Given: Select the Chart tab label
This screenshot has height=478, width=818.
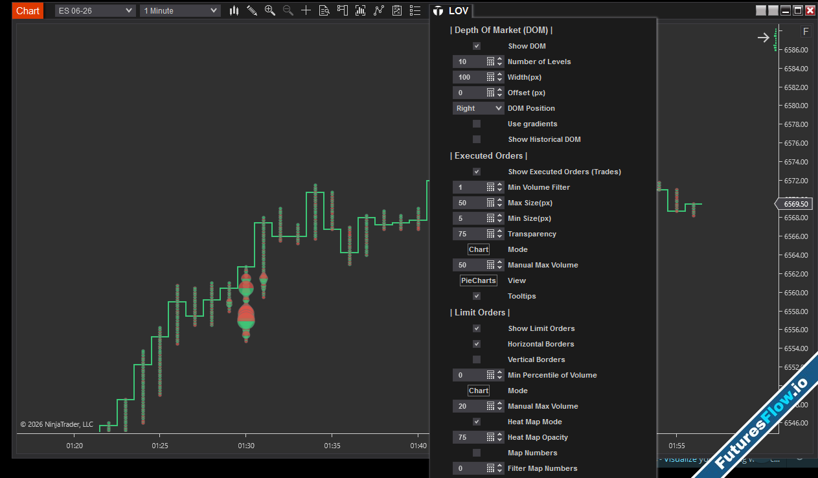Looking at the screenshot, I should coord(28,10).
